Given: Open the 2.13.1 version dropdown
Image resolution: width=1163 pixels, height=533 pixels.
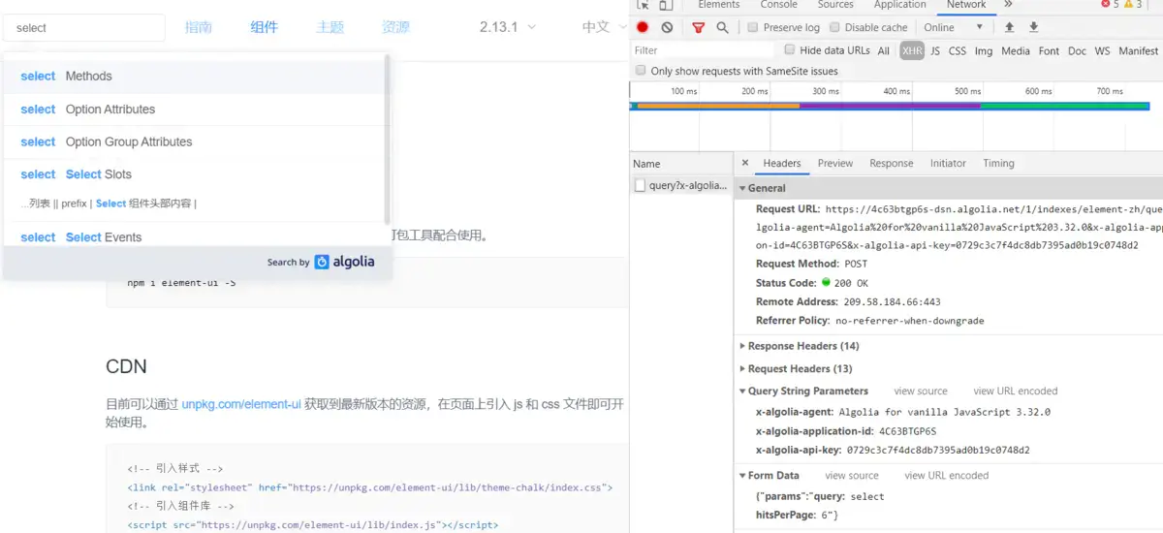Looking at the screenshot, I should point(508,27).
